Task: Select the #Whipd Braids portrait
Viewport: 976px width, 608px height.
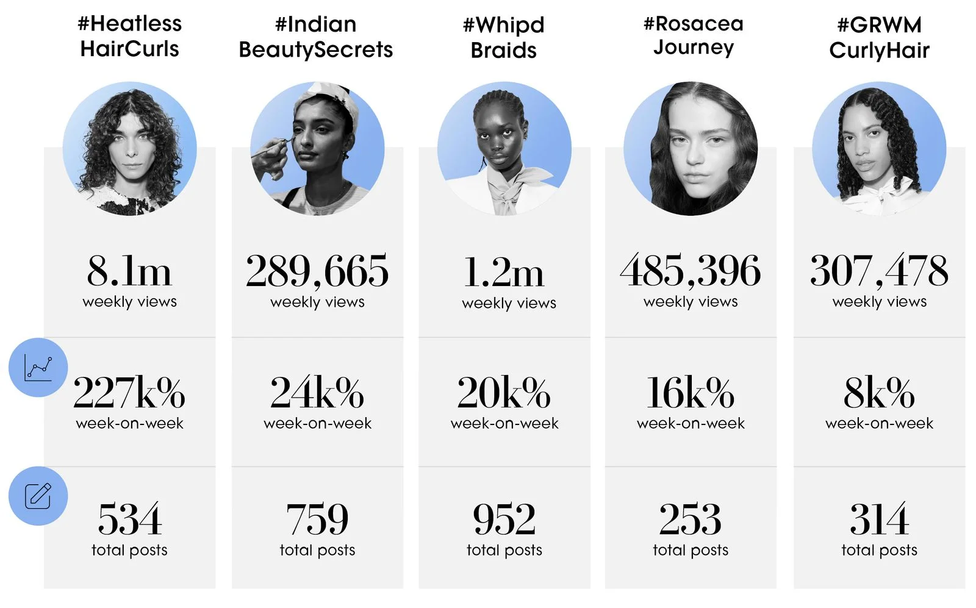Action: click(504, 149)
